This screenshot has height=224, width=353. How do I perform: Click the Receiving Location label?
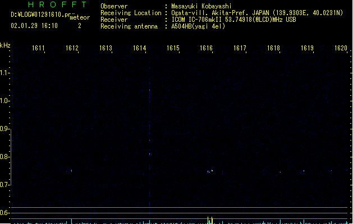131,13
